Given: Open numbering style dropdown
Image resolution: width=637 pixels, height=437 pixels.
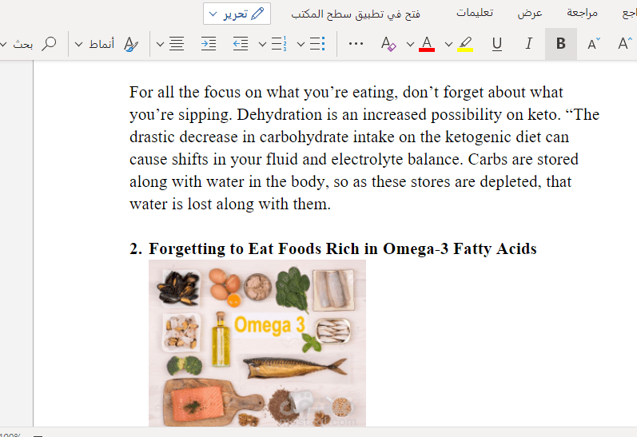Looking at the screenshot, I should pos(262,44).
